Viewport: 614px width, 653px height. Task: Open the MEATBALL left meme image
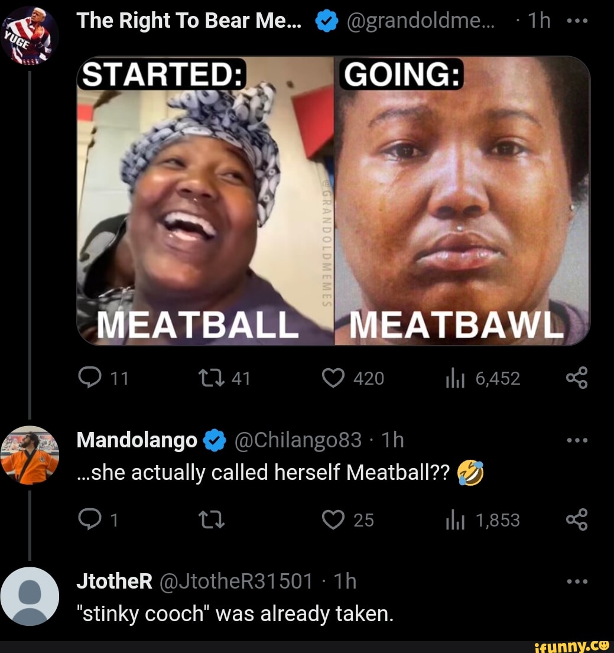click(206, 201)
